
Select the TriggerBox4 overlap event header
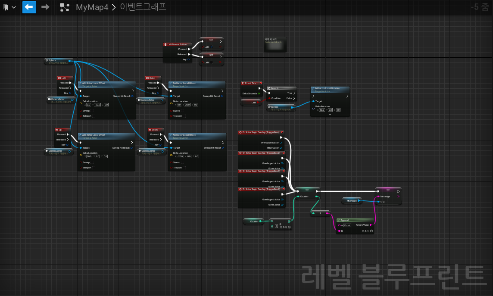point(261,189)
